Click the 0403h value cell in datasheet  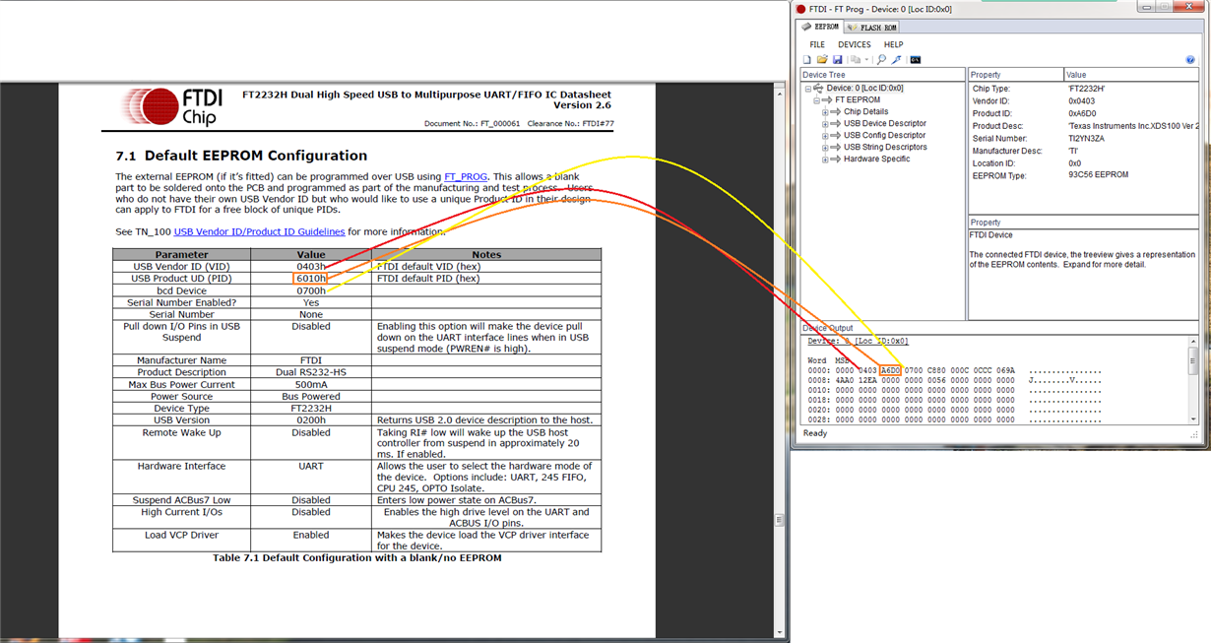click(311, 267)
